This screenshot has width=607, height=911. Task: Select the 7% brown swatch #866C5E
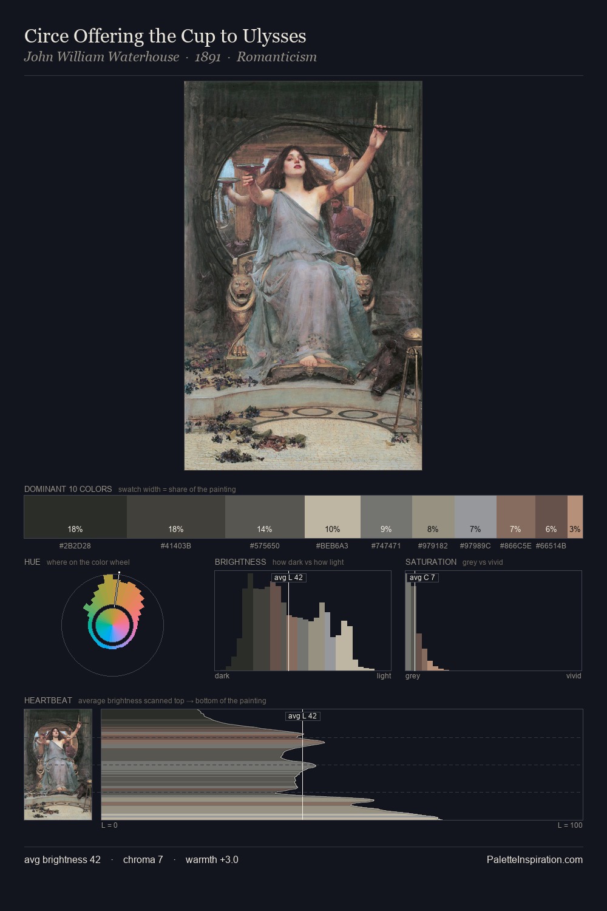tap(515, 517)
